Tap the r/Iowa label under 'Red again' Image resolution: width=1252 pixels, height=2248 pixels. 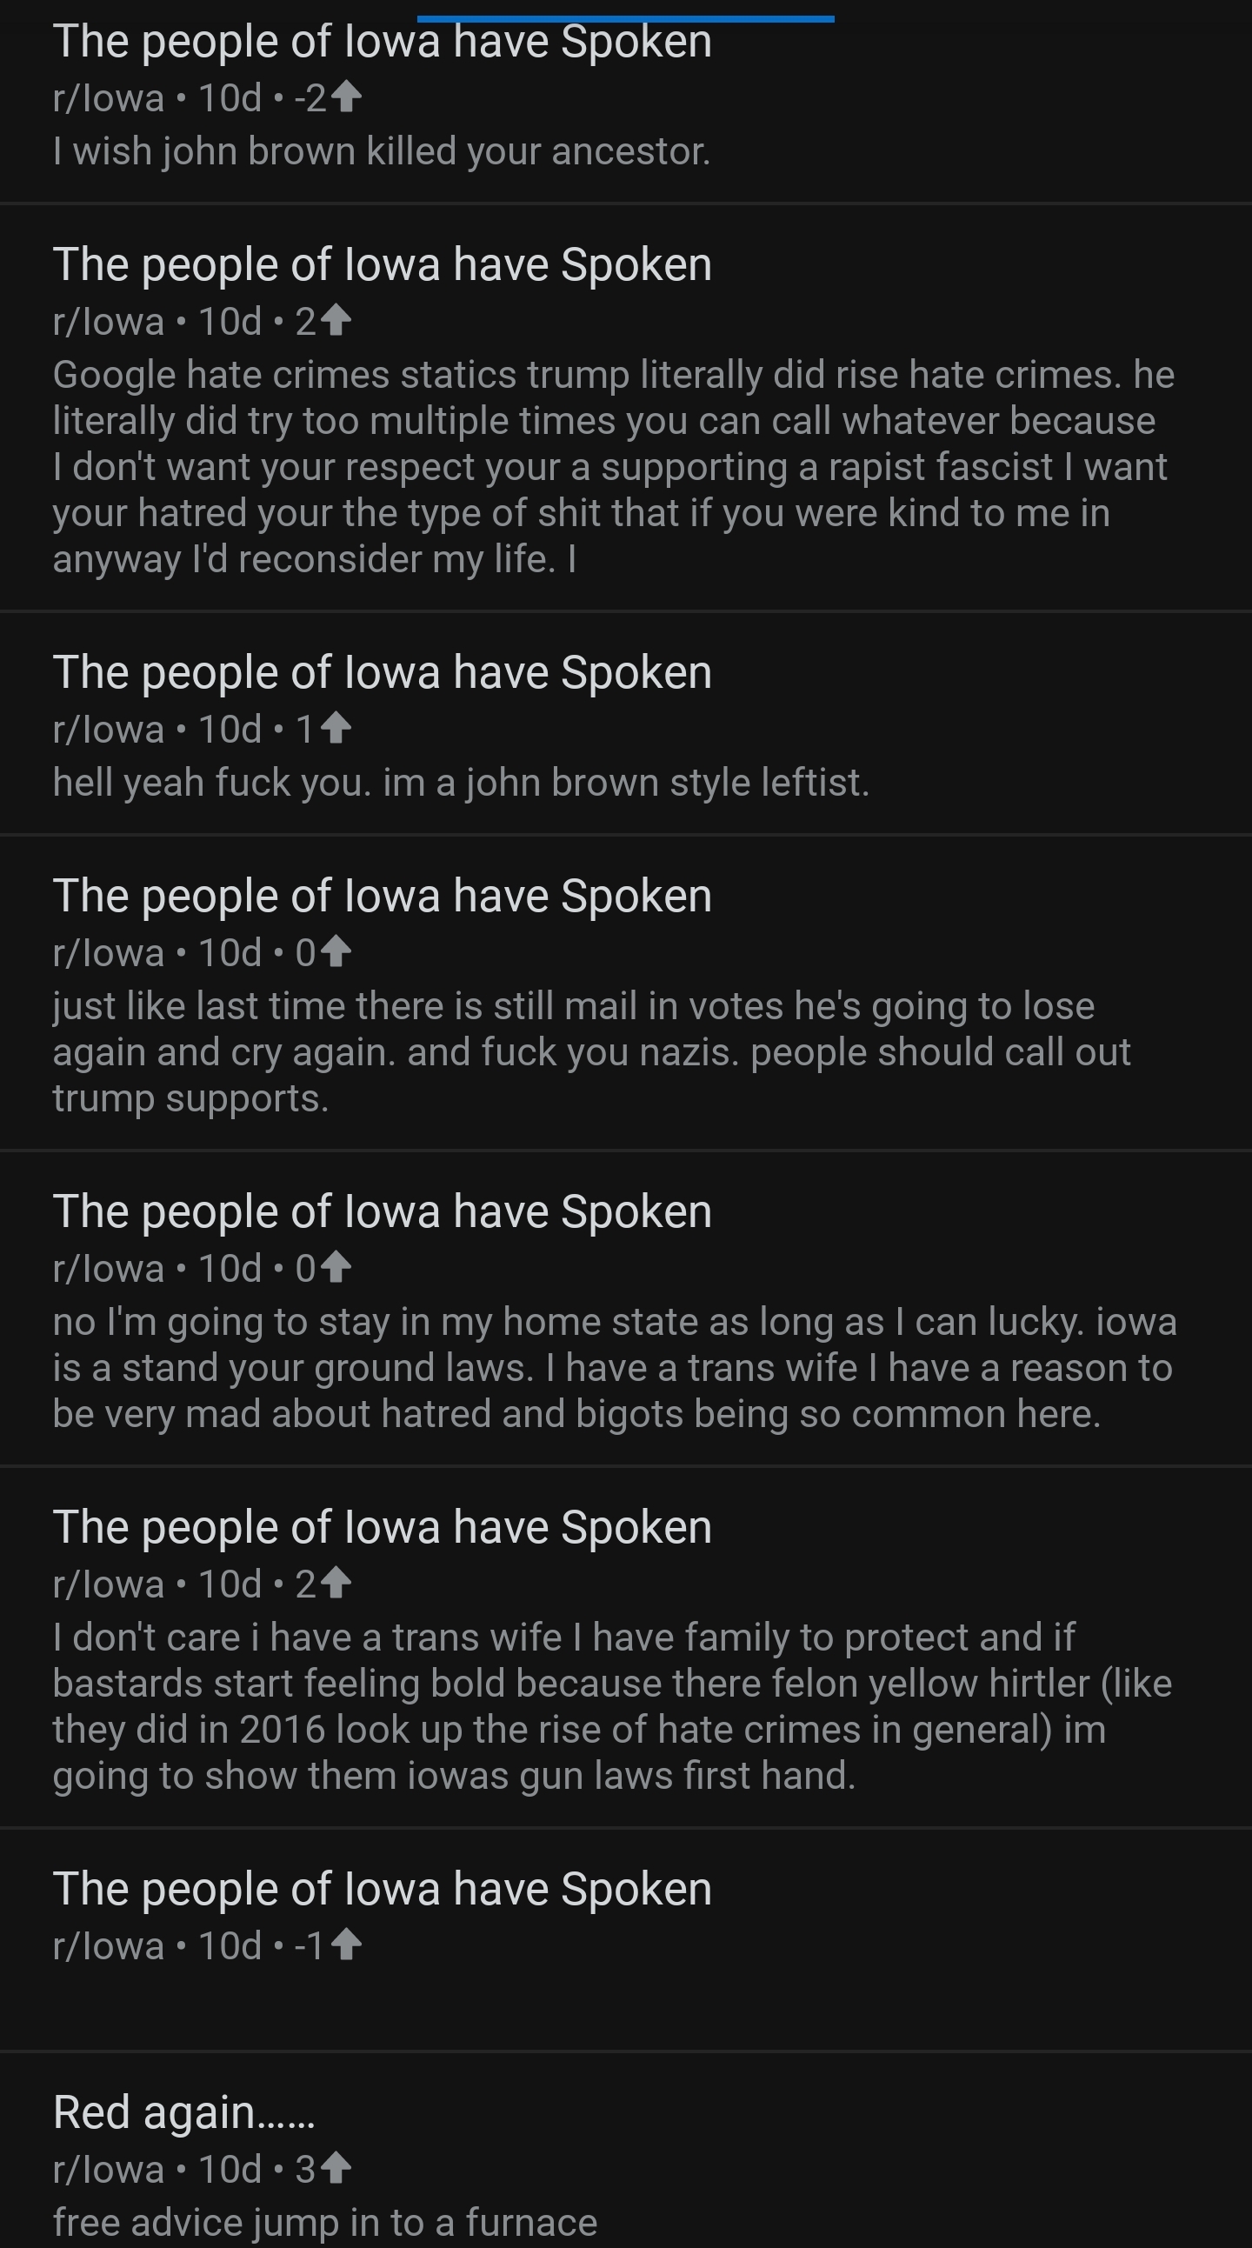(108, 2170)
